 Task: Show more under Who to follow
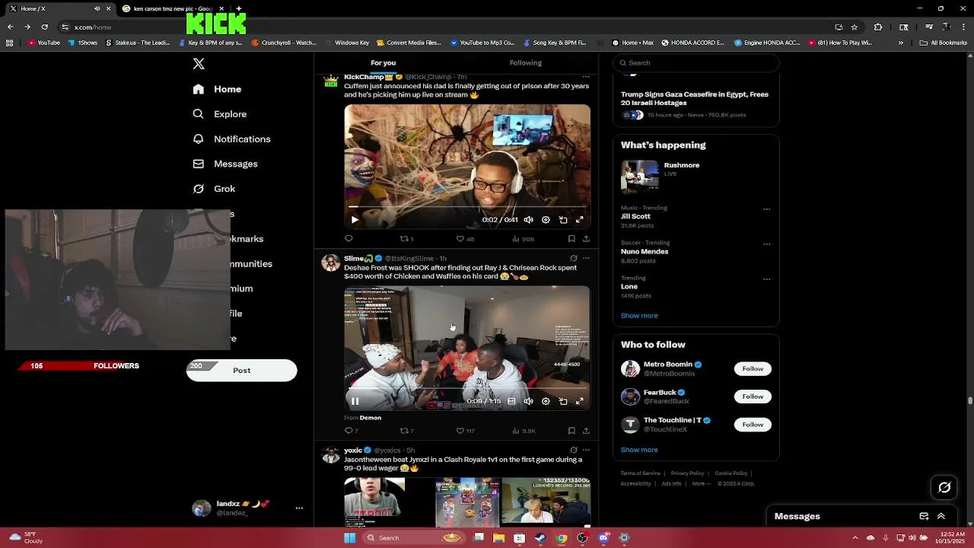tap(639, 450)
